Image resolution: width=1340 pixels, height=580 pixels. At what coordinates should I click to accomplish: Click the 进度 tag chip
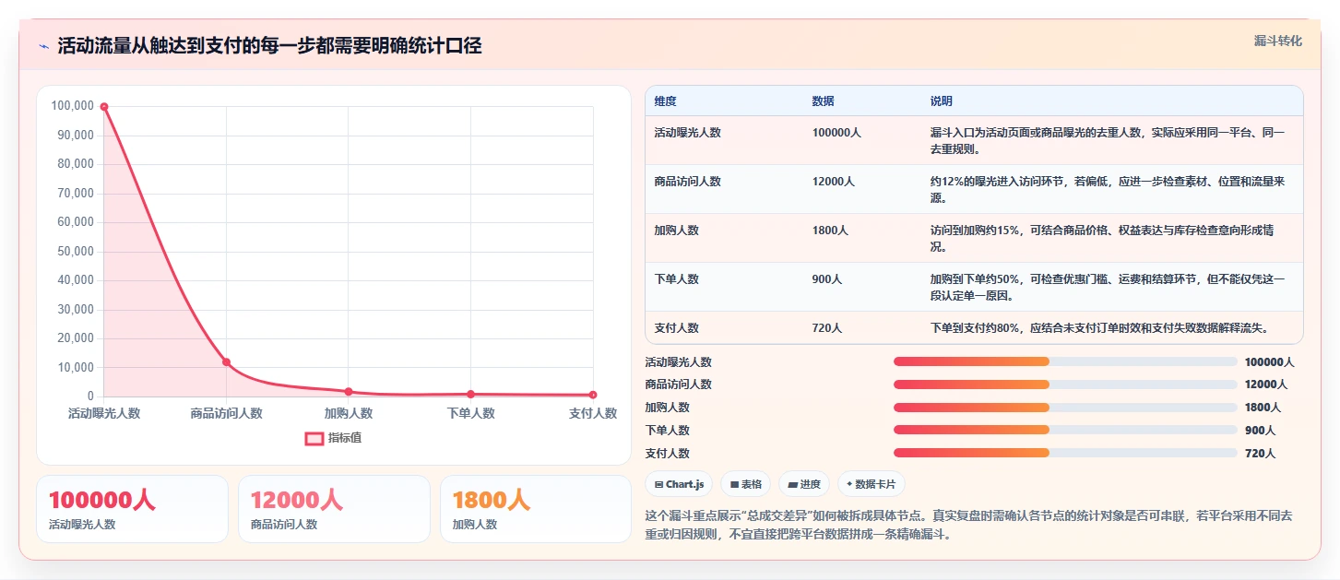tap(804, 484)
